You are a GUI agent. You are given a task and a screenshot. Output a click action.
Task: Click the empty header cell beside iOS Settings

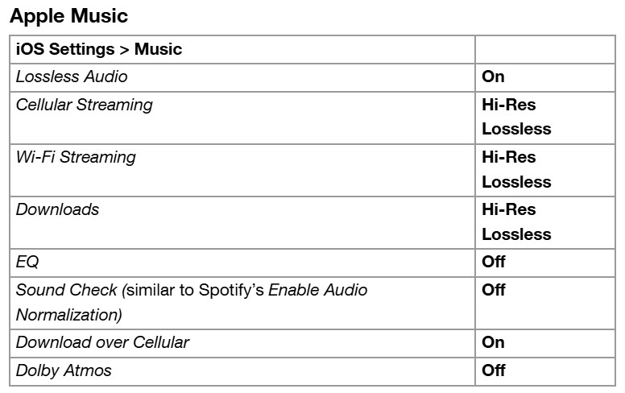coord(545,49)
